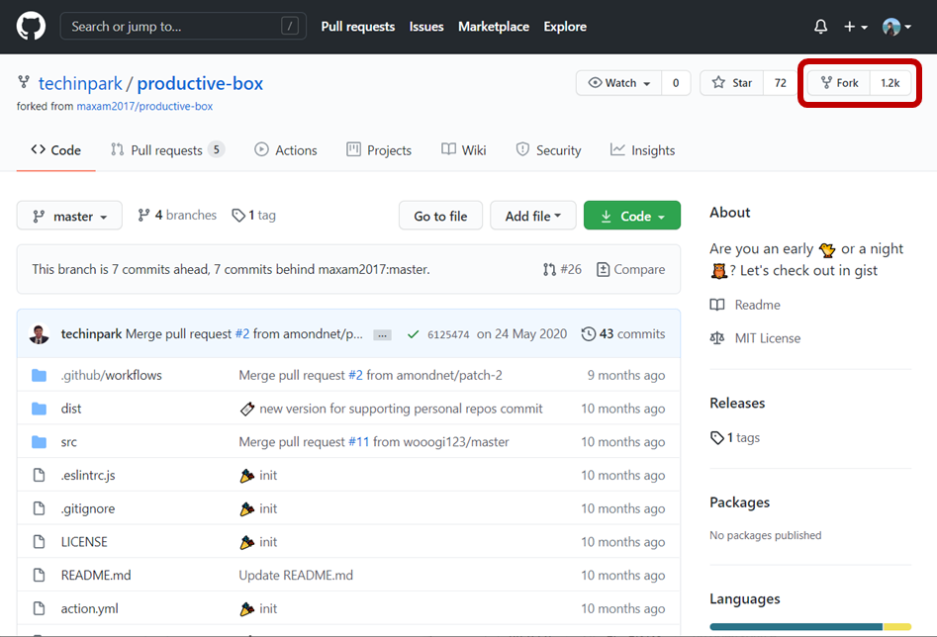Open init commit for LICENSE
Image resolution: width=937 pixels, height=637 pixels.
click(x=268, y=542)
